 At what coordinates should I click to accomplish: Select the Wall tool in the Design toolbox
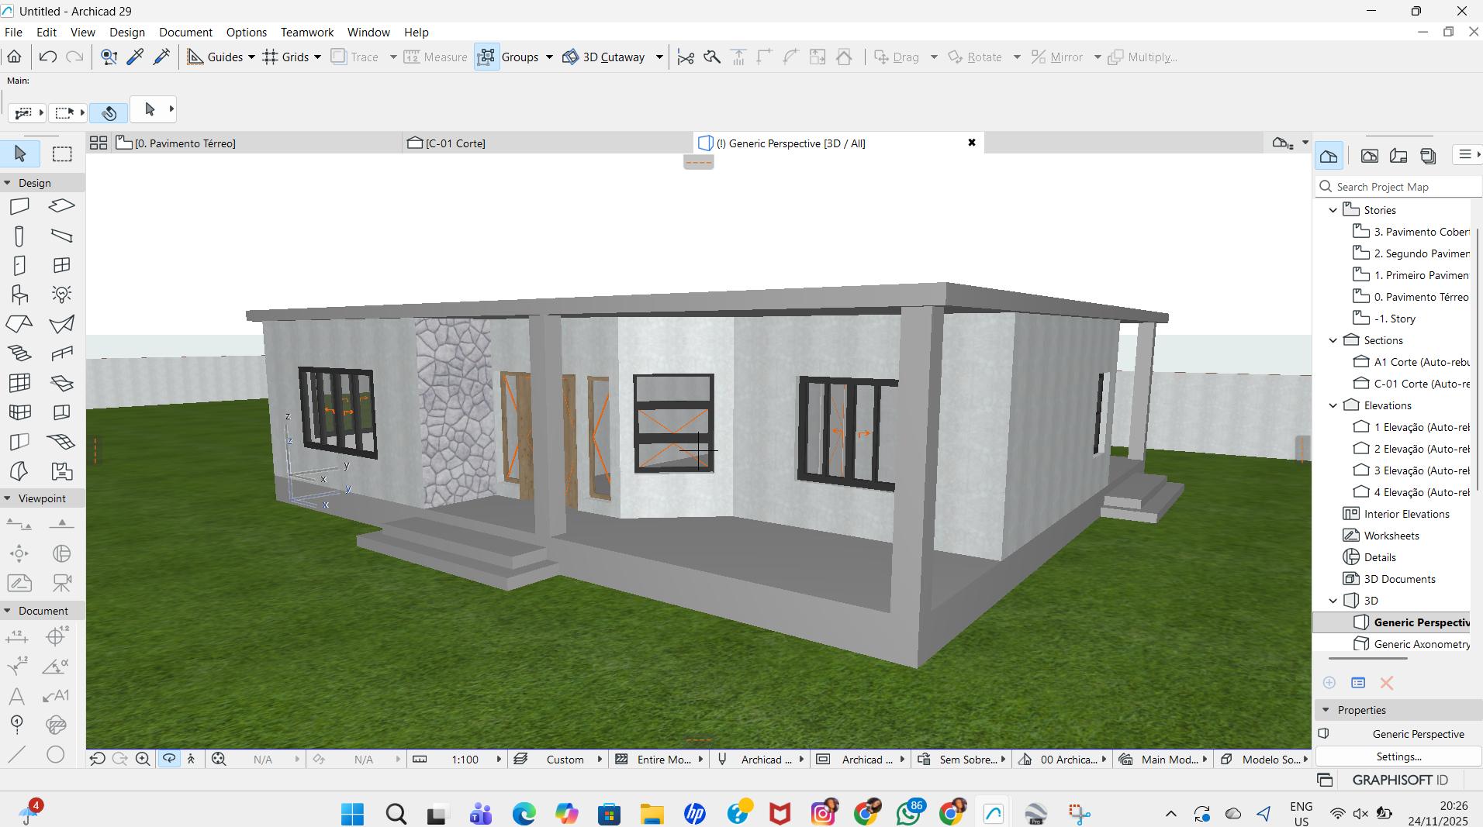tap(19, 206)
